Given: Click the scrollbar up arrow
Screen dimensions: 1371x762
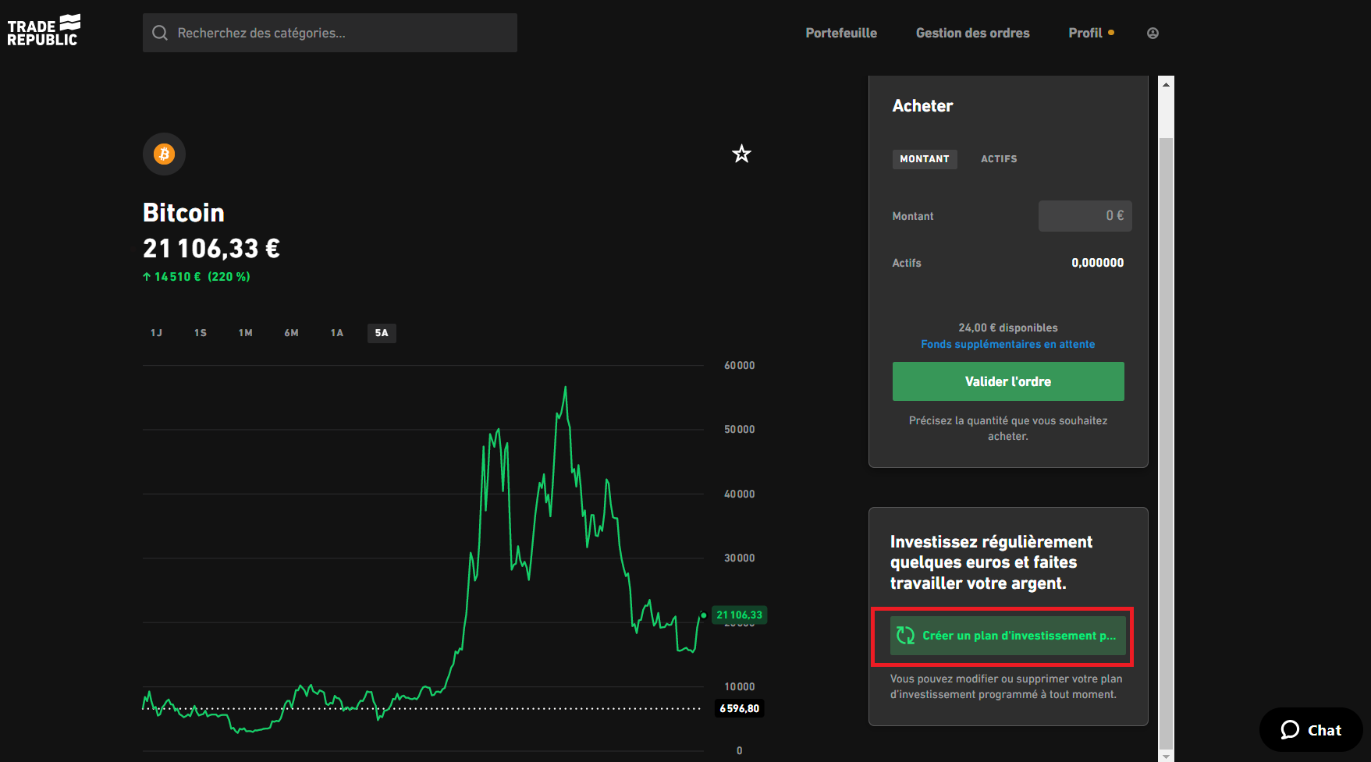Looking at the screenshot, I should pyautogui.click(x=1166, y=84).
